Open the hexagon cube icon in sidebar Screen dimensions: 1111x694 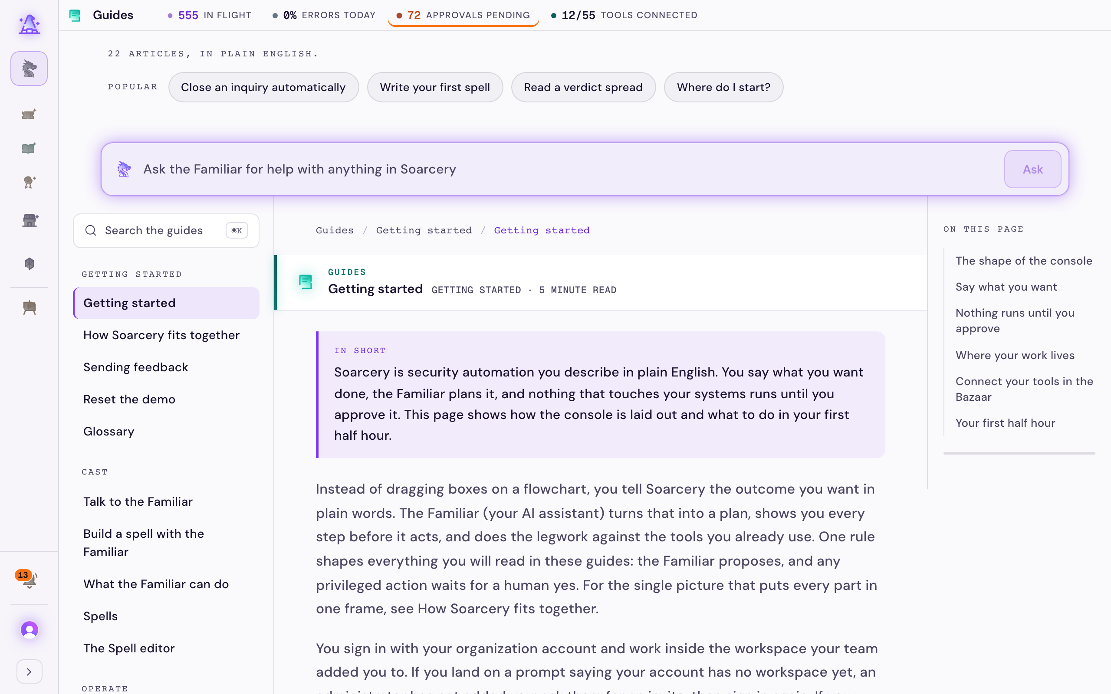pyautogui.click(x=29, y=263)
